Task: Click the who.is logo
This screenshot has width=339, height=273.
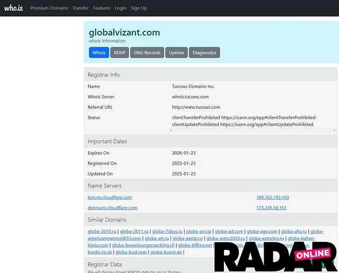Action: click(x=13, y=8)
